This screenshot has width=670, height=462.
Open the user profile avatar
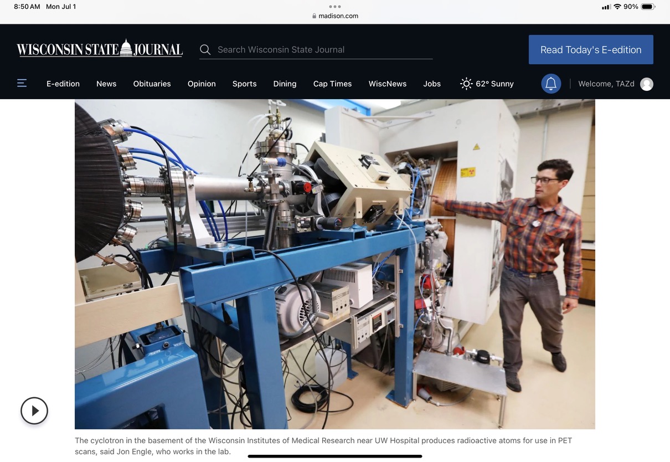[x=646, y=84]
